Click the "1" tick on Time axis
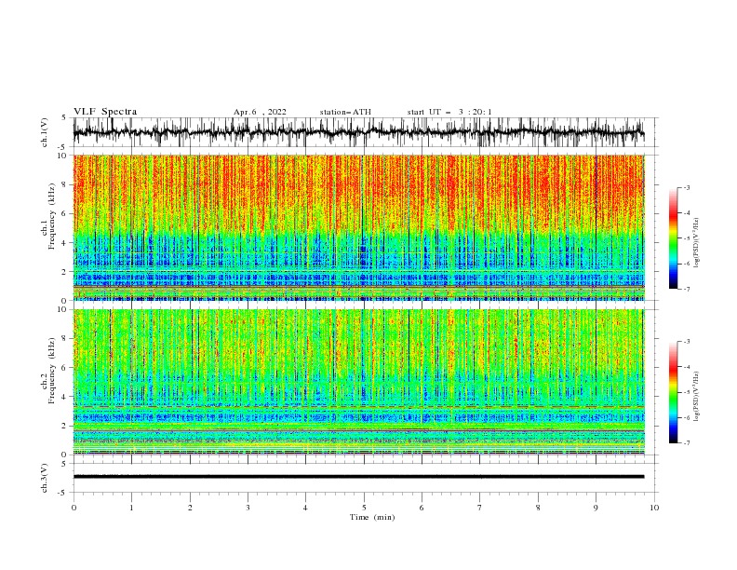The width and height of the screenshot is (737, 570). pos(131,508)
